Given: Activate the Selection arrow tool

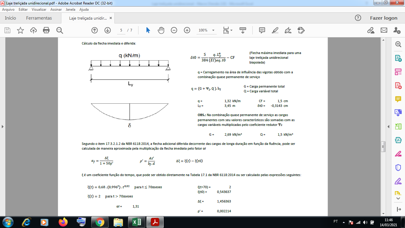Looking at the screenshot, I should point(148,30).
